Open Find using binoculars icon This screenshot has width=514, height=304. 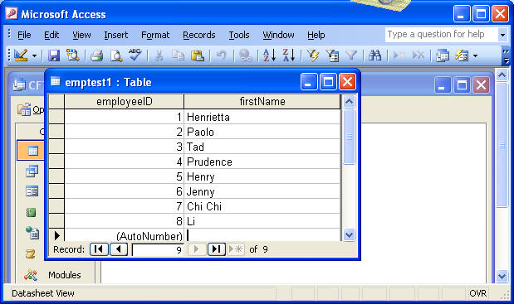point(374,55)
